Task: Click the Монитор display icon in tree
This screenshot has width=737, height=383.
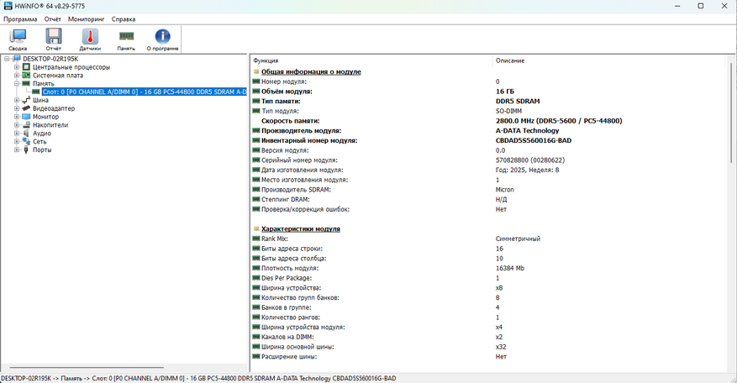Action: [x=26, y=117]
